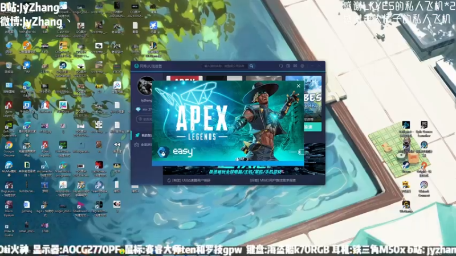Open the TIM desktop icon
The image size is (456, 256).
click(x=27, y=67)
